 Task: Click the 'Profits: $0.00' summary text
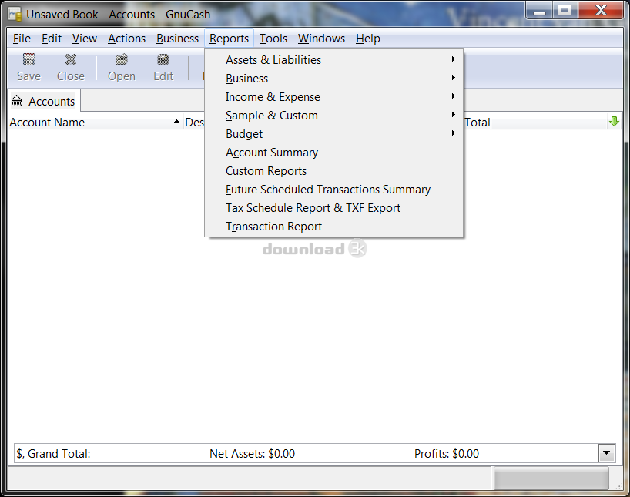447,454
